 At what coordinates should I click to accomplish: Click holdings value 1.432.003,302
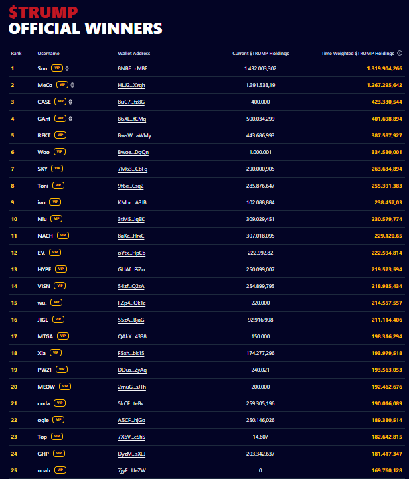pyautogui.click(x=260, y=68)
